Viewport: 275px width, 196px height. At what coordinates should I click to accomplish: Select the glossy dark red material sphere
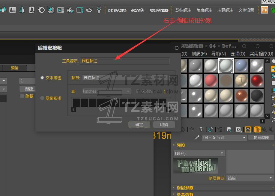tap(257, 81)
